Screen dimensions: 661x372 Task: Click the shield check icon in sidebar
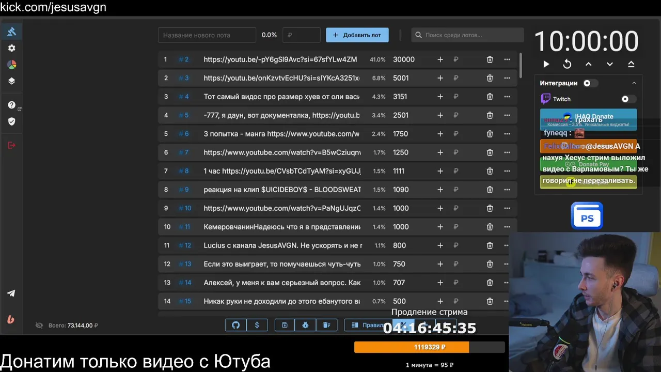pos(11,121)
